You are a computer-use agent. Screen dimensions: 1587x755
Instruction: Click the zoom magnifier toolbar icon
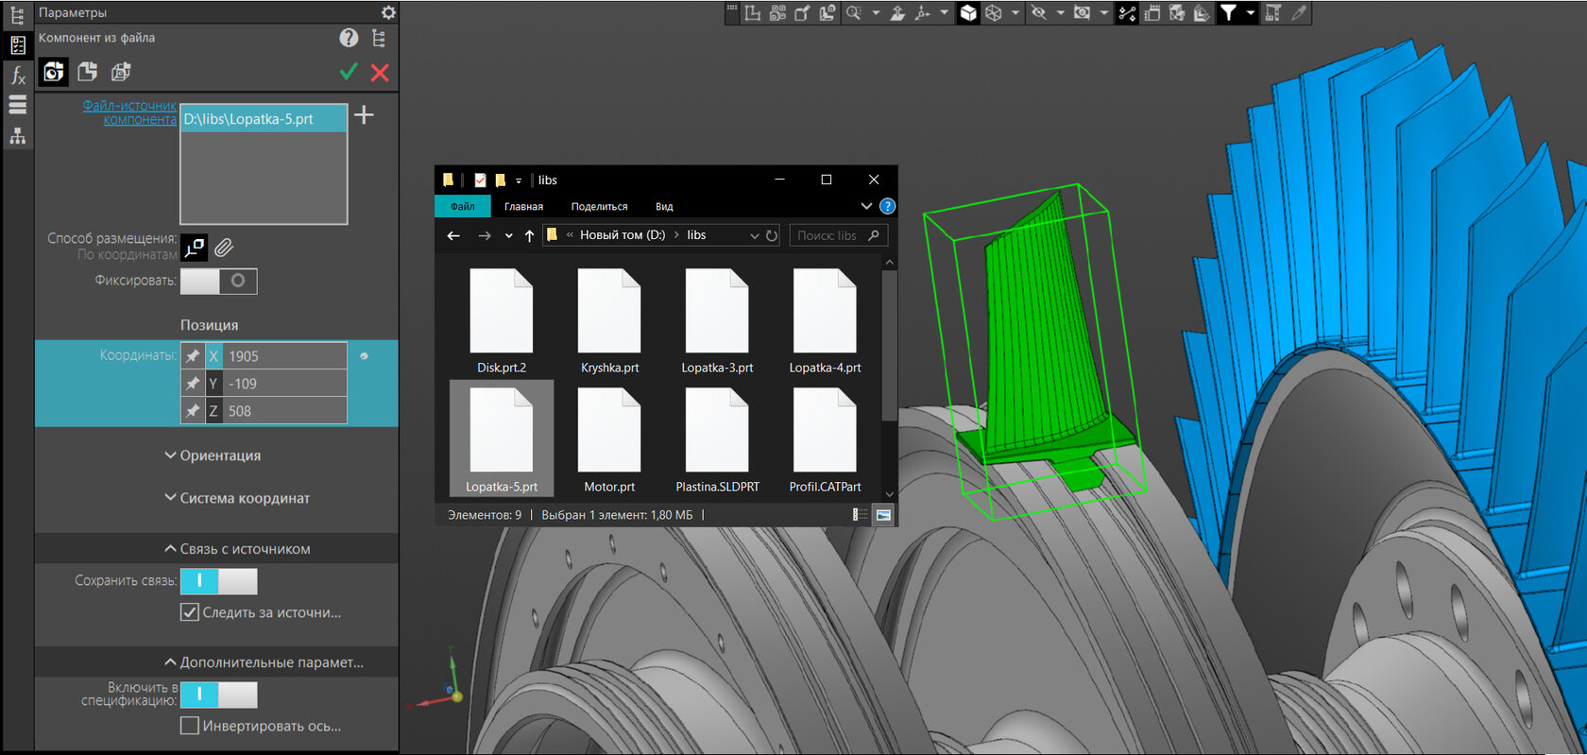click(x=854, y=13)
